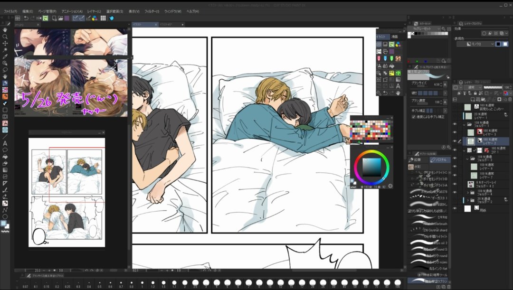Toggle visibility eye of レイヤー 3
Viewport: 513px width, 290px height.
[455, 132]
